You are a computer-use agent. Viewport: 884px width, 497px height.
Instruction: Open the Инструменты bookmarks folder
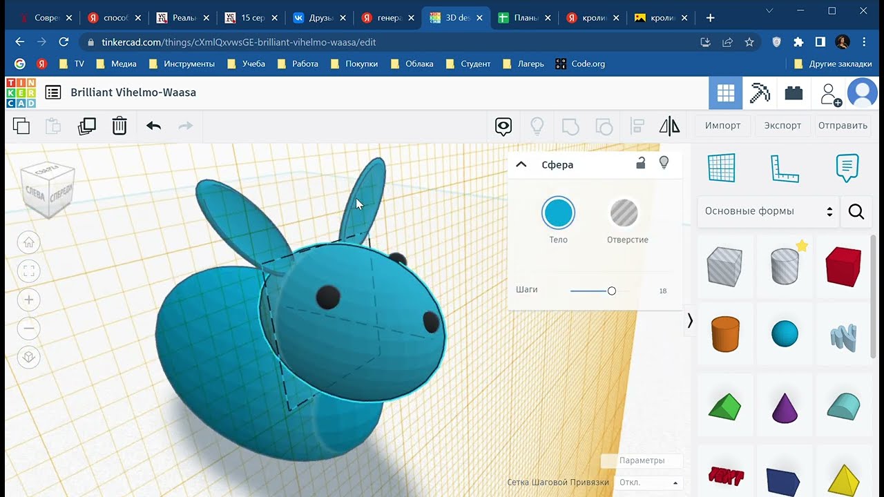181,64
